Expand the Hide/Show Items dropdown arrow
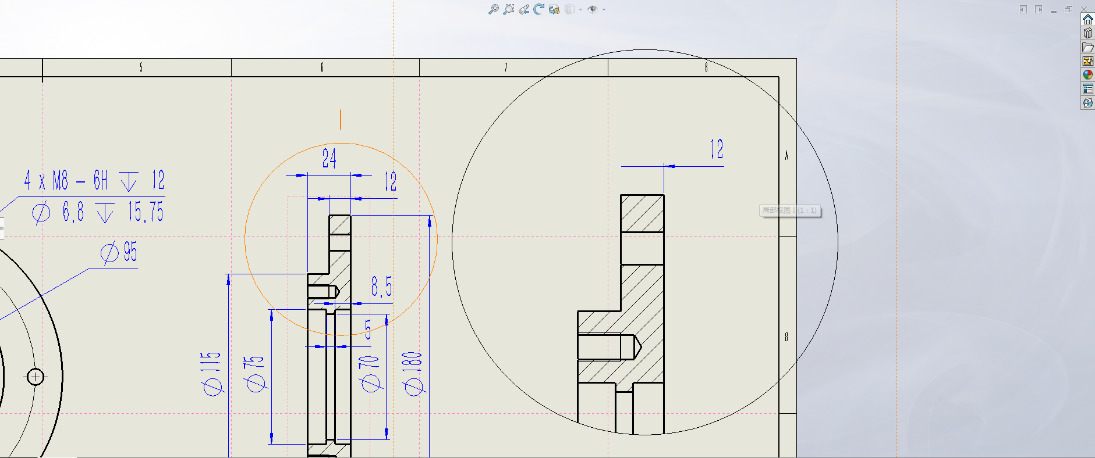The width and height of the screenshot is (1095, 458). click(x=604, y=10)
